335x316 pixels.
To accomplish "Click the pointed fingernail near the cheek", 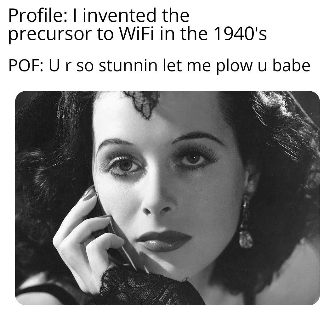I will click(x=89, y=193).
